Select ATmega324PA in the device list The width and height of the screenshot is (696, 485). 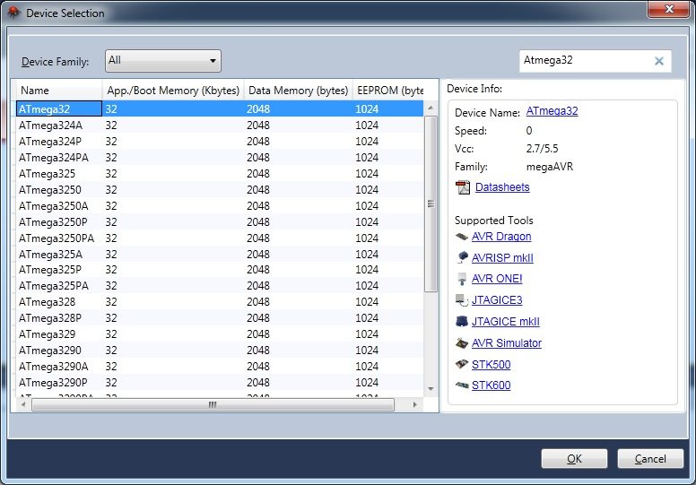point(55,158)
